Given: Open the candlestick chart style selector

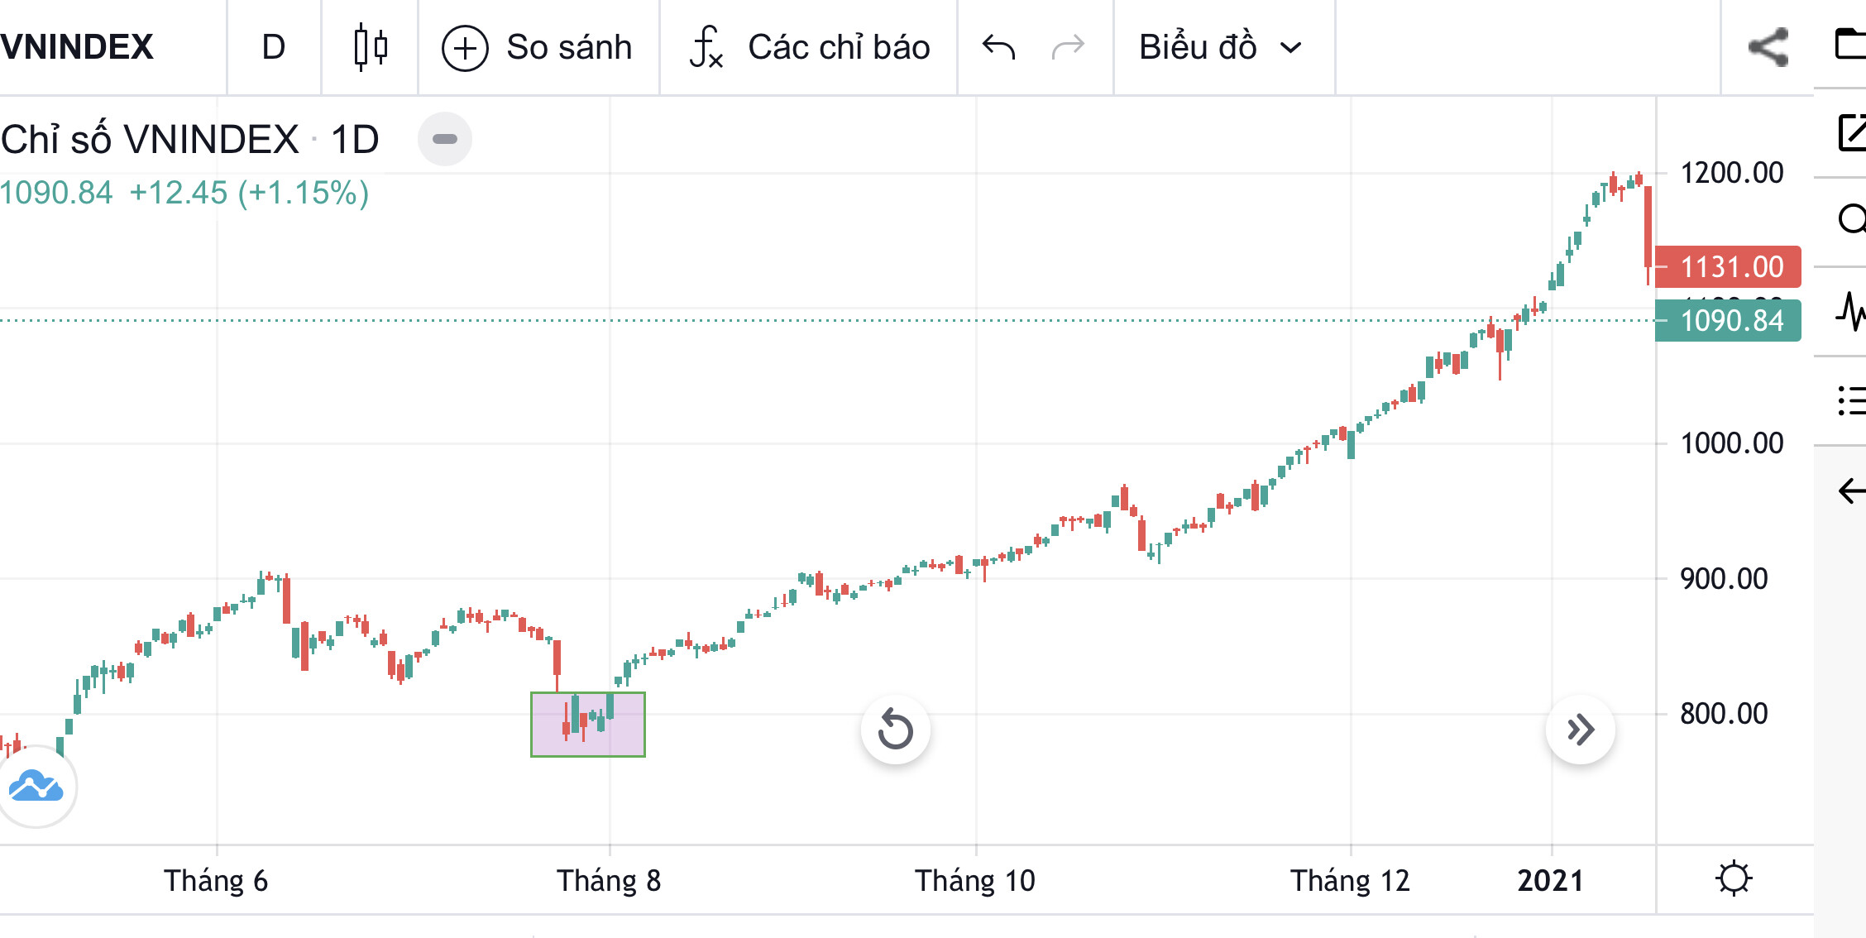Looking at the screenshot, I should [370, 47].
